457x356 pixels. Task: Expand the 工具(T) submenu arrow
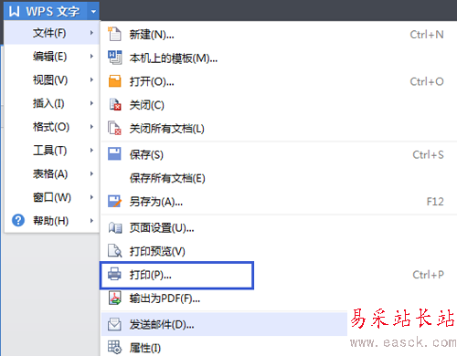click(91, 150)
